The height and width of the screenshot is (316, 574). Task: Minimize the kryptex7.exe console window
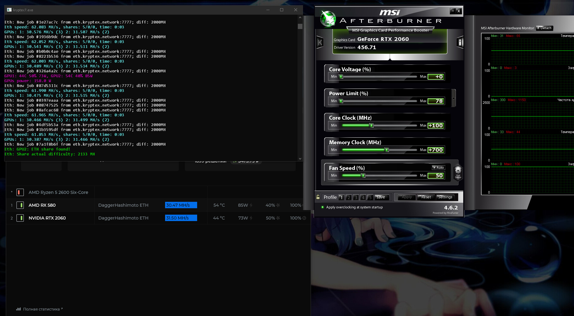pos(268,10)
